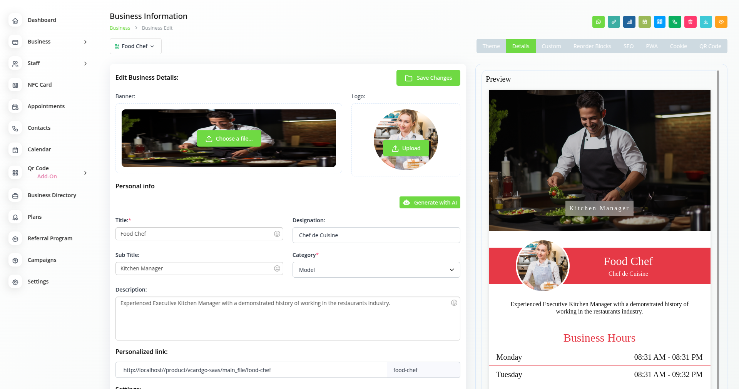Click the WhatsApp share icon
The height and width of the screenshot is (389, 739).
[x=598, y=22]
